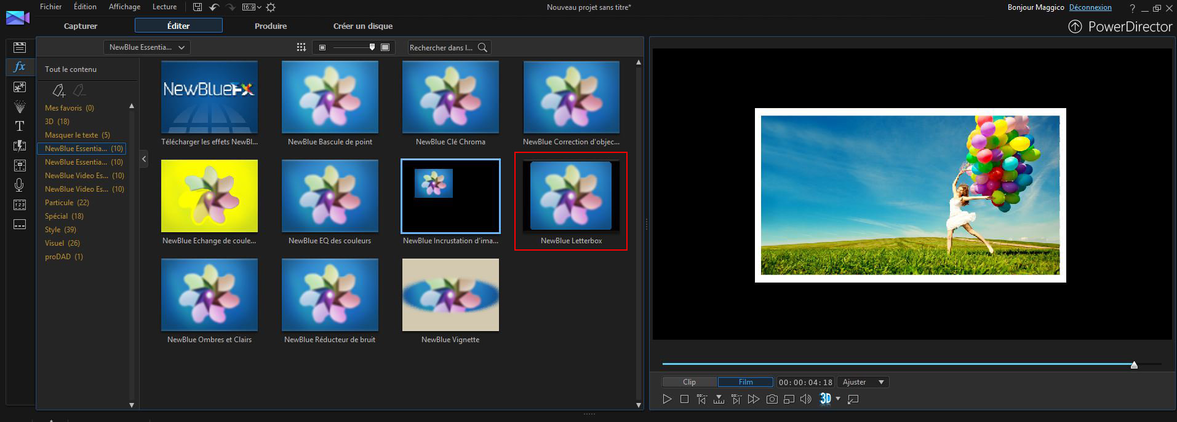Take a snapshot with the camera icon
This screenshot has height=422, width=1177.
pos(772,399)
